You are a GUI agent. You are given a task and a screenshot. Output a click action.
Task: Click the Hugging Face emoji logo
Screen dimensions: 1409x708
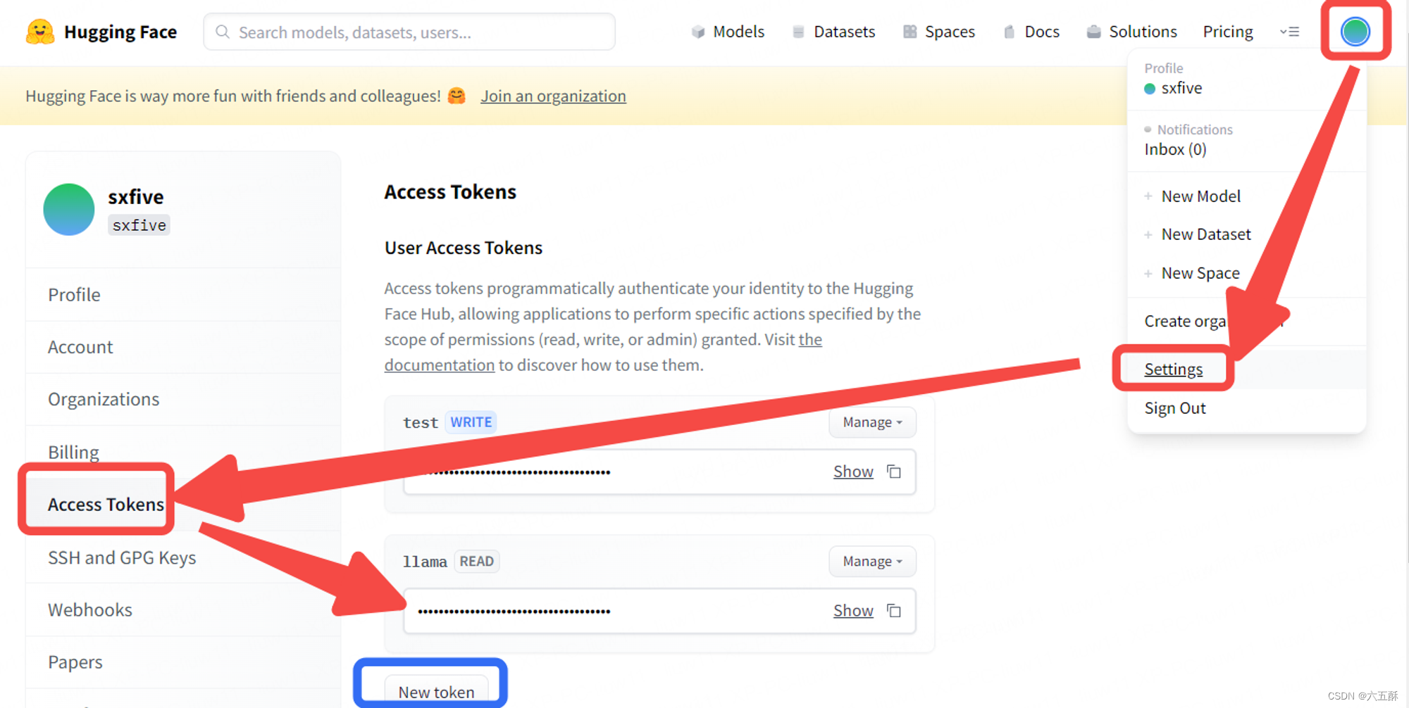40,32
